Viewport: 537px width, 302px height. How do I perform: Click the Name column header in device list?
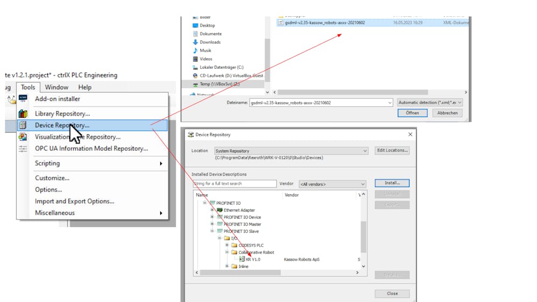tap(202, 195)
